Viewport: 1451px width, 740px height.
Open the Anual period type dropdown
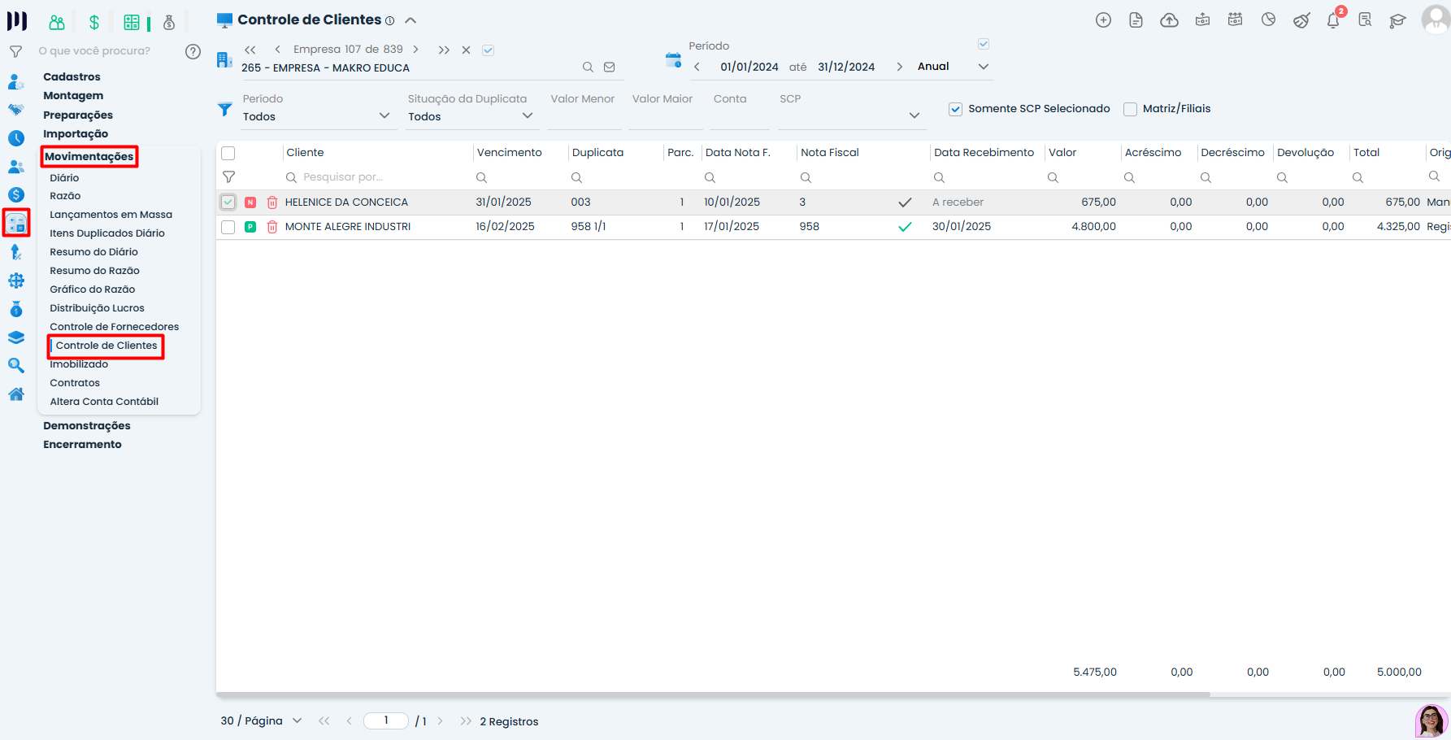tap(983, 67)
